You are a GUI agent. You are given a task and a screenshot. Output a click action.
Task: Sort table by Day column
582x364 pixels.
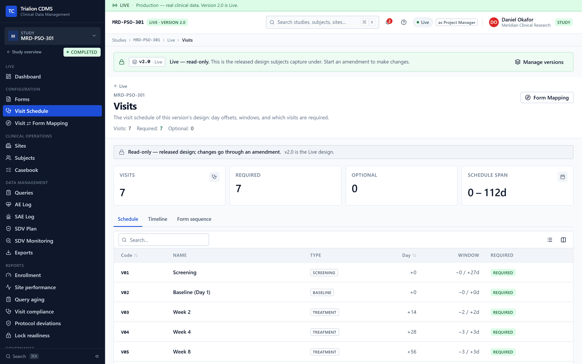click(409, 255)
